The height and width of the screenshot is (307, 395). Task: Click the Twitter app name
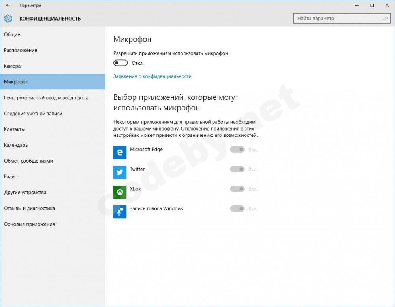(137, 169)
